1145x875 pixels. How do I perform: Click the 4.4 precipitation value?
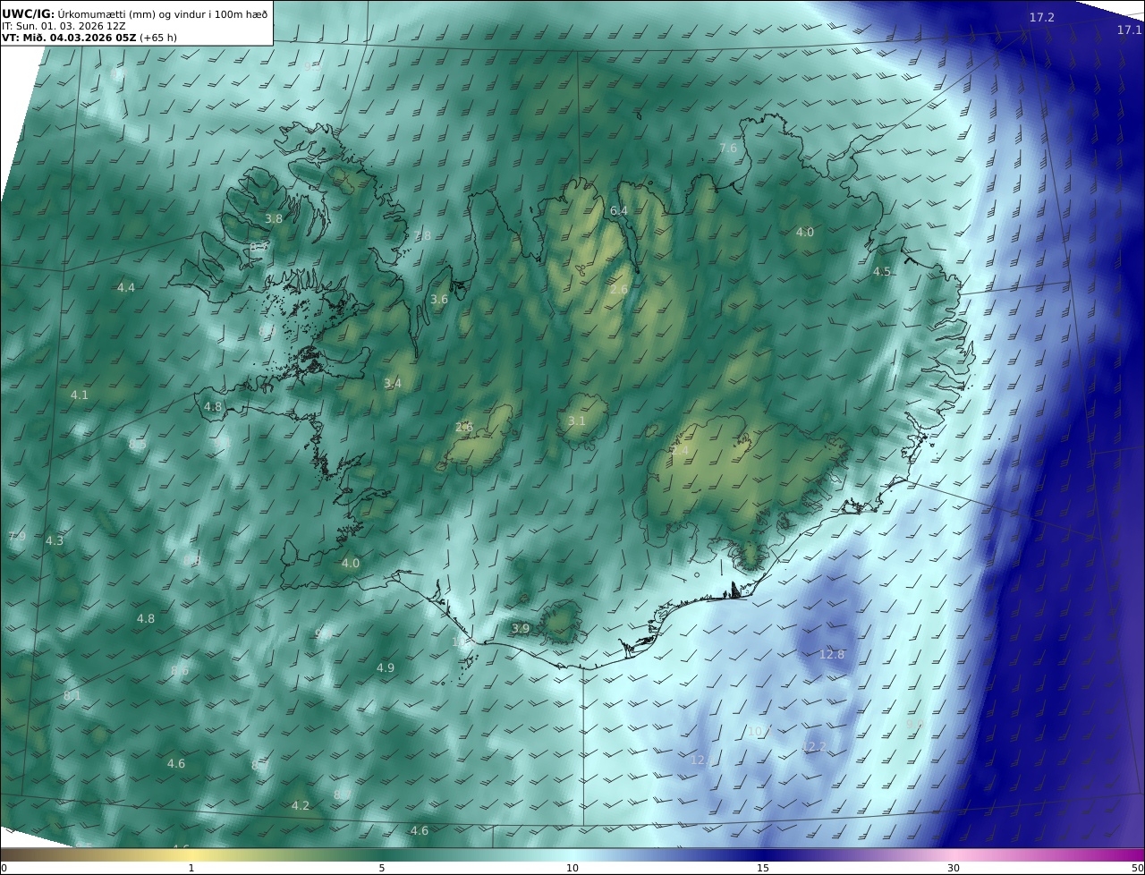pos(126,288)
